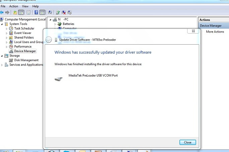The height and width of the screenshot is (152, 229).
Task: Select Performance tree label
Action: coord(23,47)
